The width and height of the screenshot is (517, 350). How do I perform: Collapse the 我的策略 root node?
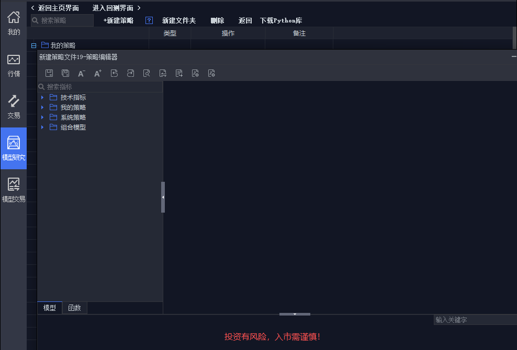coord(34,45)
